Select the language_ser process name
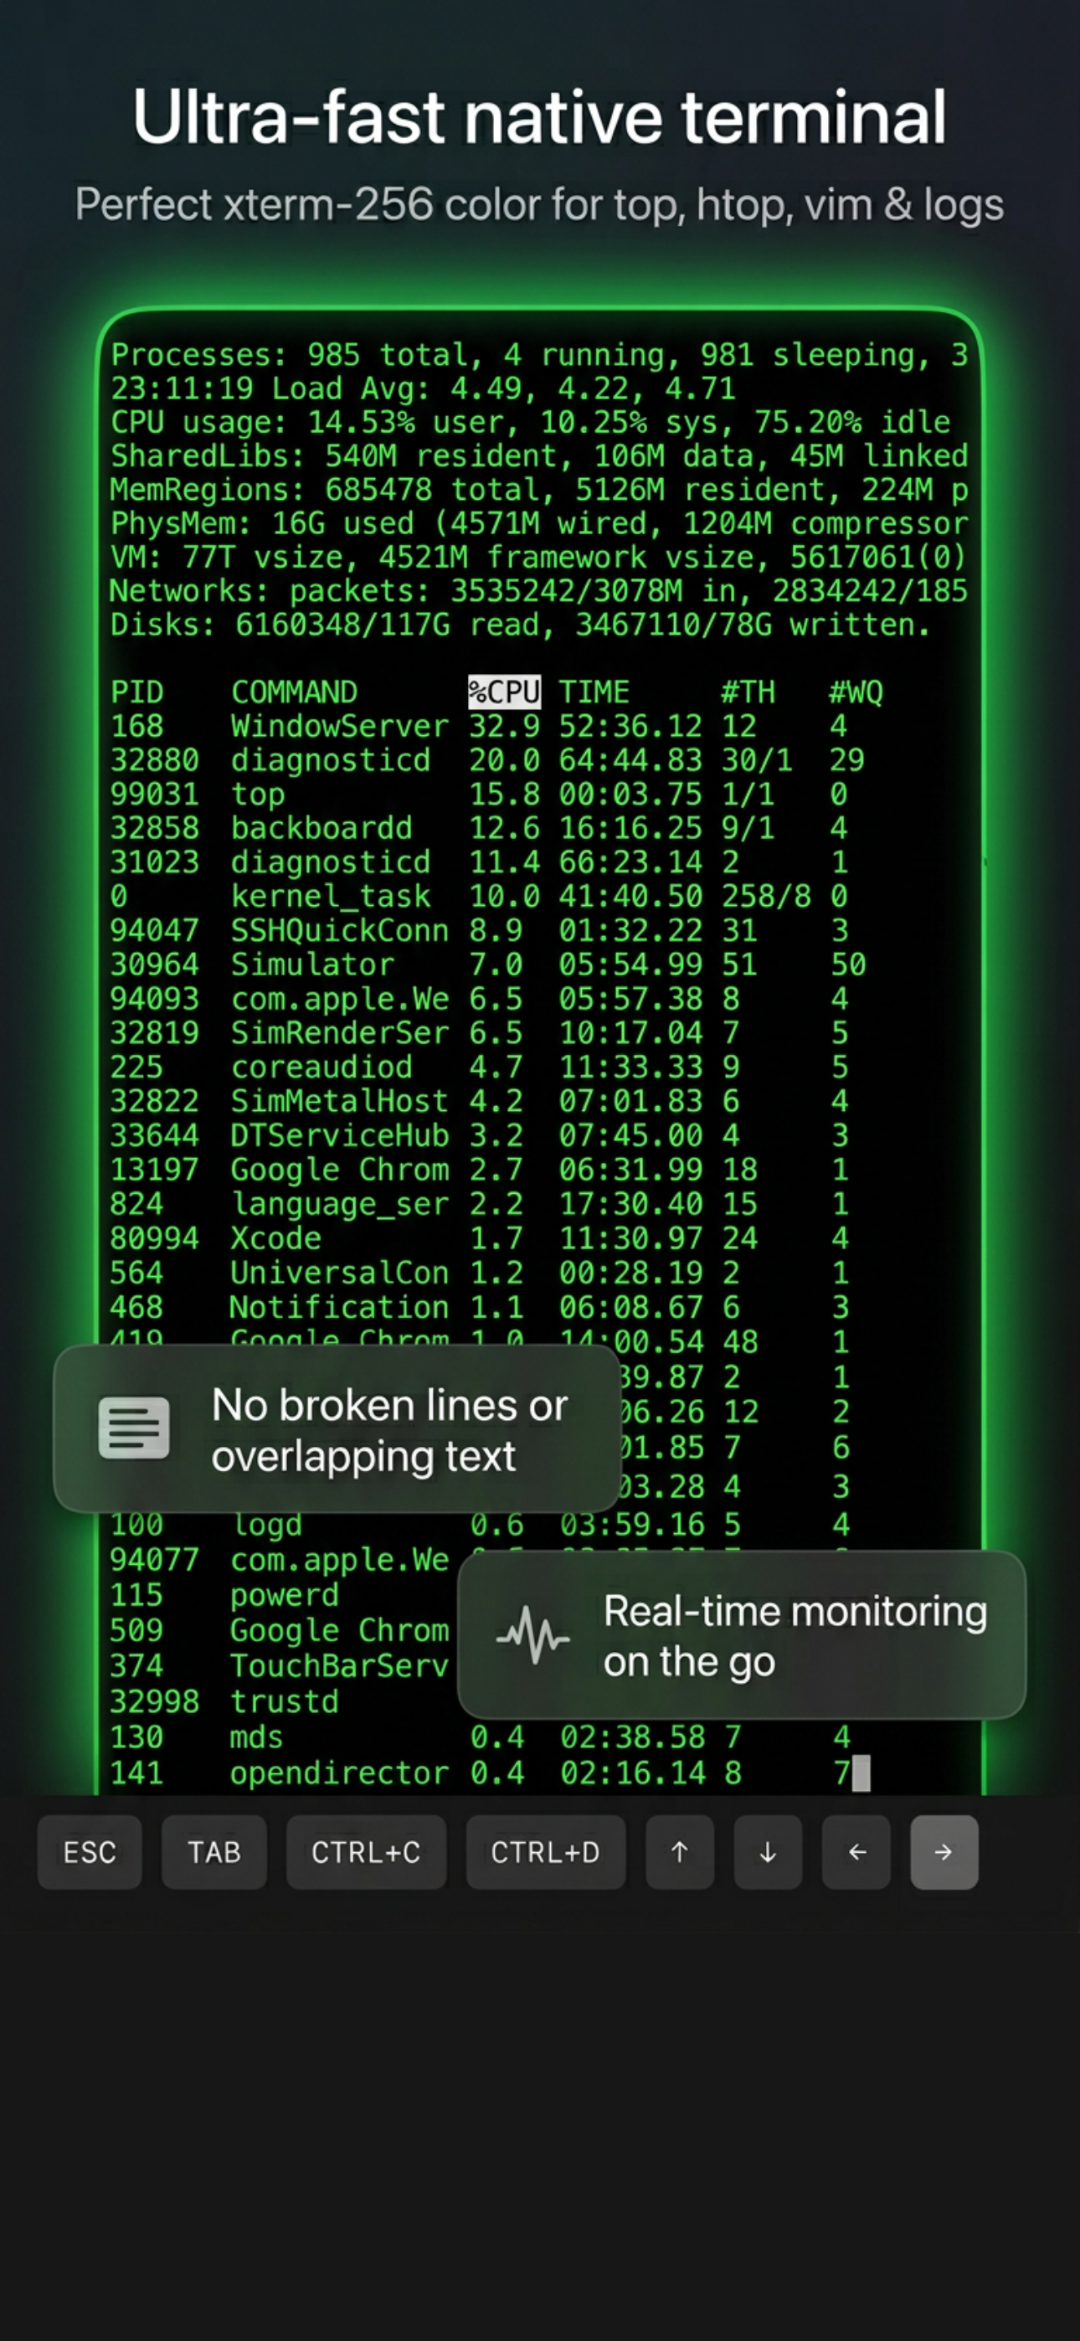 [x=340, y=1204]
